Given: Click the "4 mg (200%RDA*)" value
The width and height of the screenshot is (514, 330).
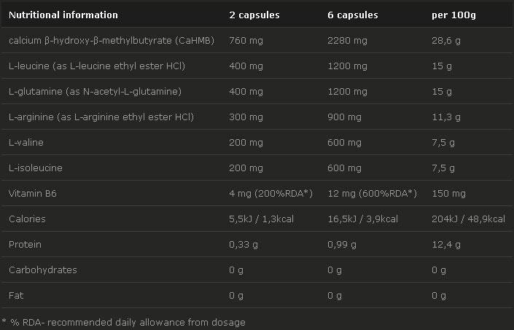Looking at the screenshot, I should (x=270, y=193).
